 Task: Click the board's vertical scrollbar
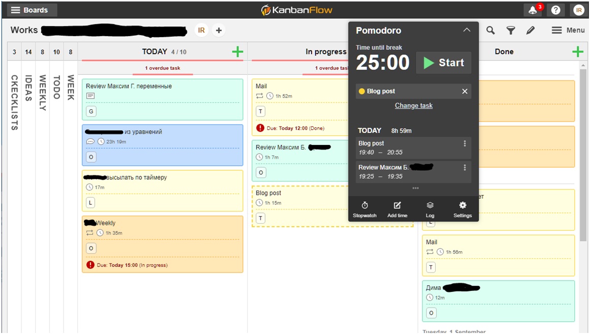click(x=583, y=155)
